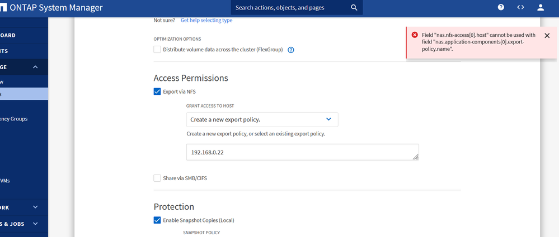The image size is (559, 237).
Task: Collapse the Storage sidebar section chevron
Action: coord(35,67)
